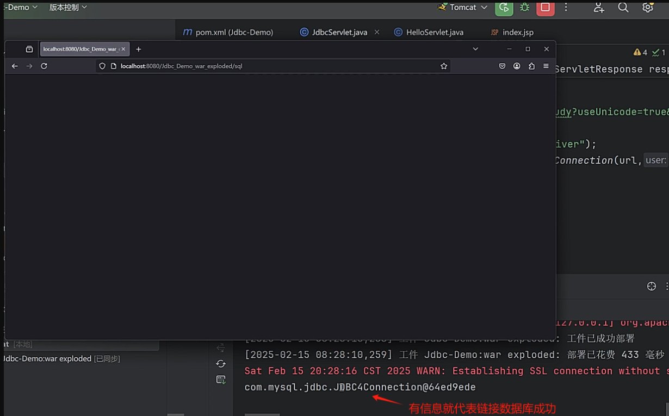Select the localhost:8080 browser tab

pos(80,49)
